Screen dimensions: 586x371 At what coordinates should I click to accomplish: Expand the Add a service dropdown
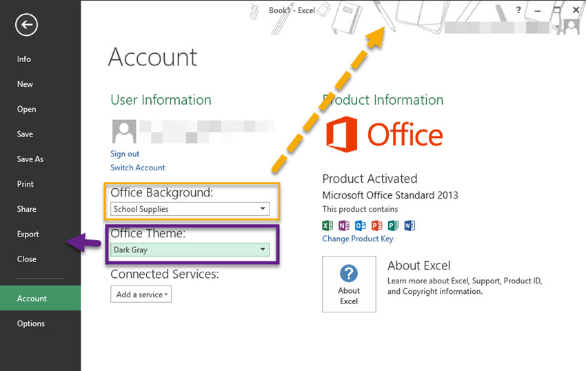click(141, 294)
